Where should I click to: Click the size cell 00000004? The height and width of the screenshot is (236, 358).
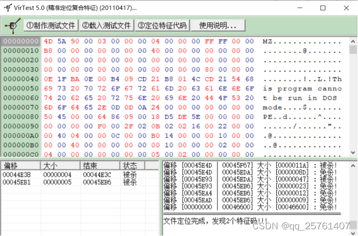(x=57, y=175)
